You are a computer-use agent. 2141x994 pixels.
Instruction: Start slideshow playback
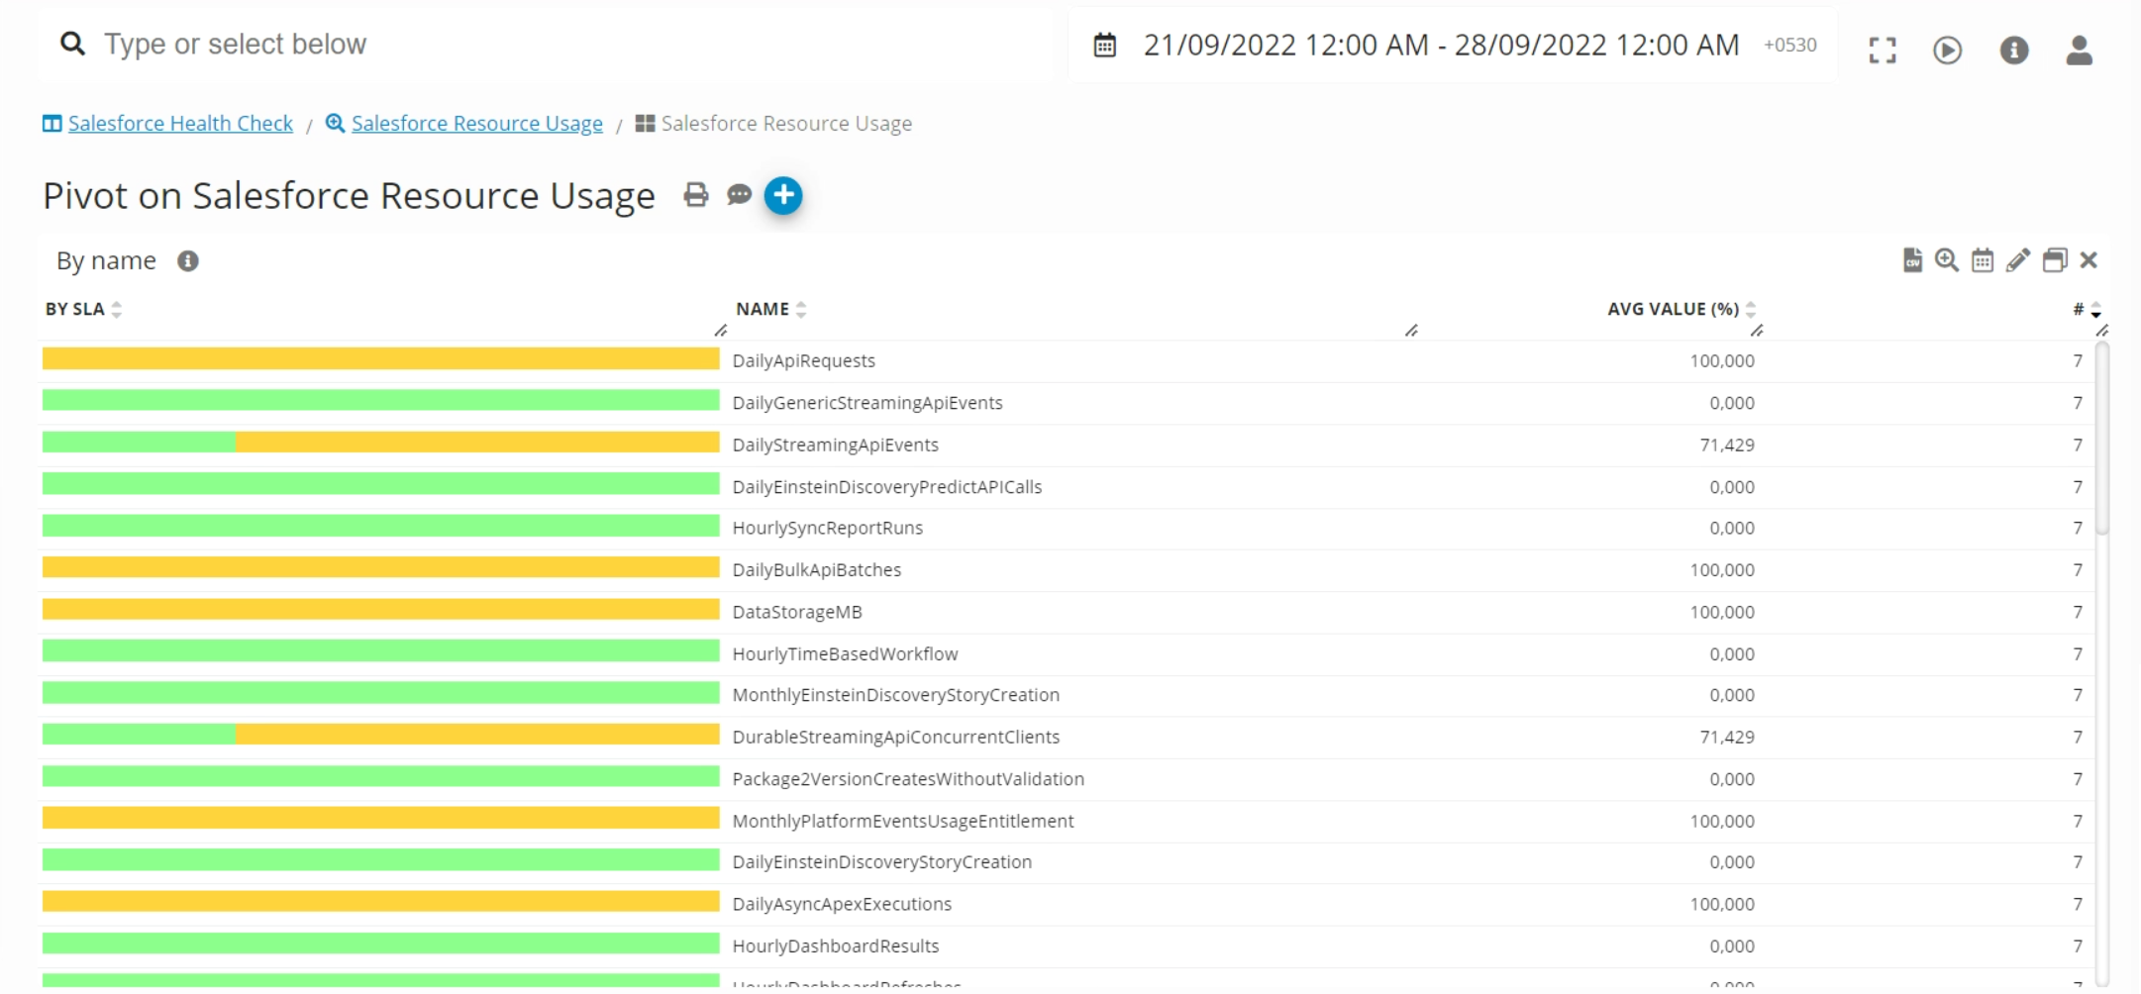1948,50
